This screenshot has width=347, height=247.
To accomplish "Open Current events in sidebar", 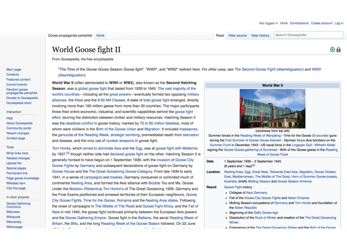I will click(16, 84).
